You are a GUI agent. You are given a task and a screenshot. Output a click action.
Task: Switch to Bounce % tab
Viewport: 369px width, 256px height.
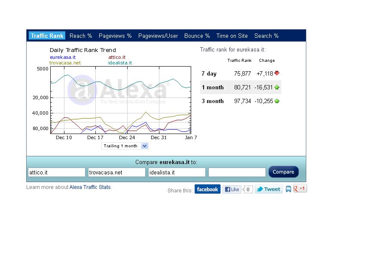pos(197,36)
